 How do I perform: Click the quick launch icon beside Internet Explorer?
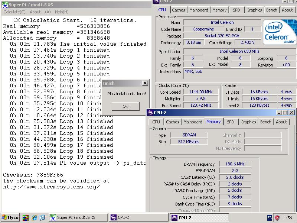point(42,217)
